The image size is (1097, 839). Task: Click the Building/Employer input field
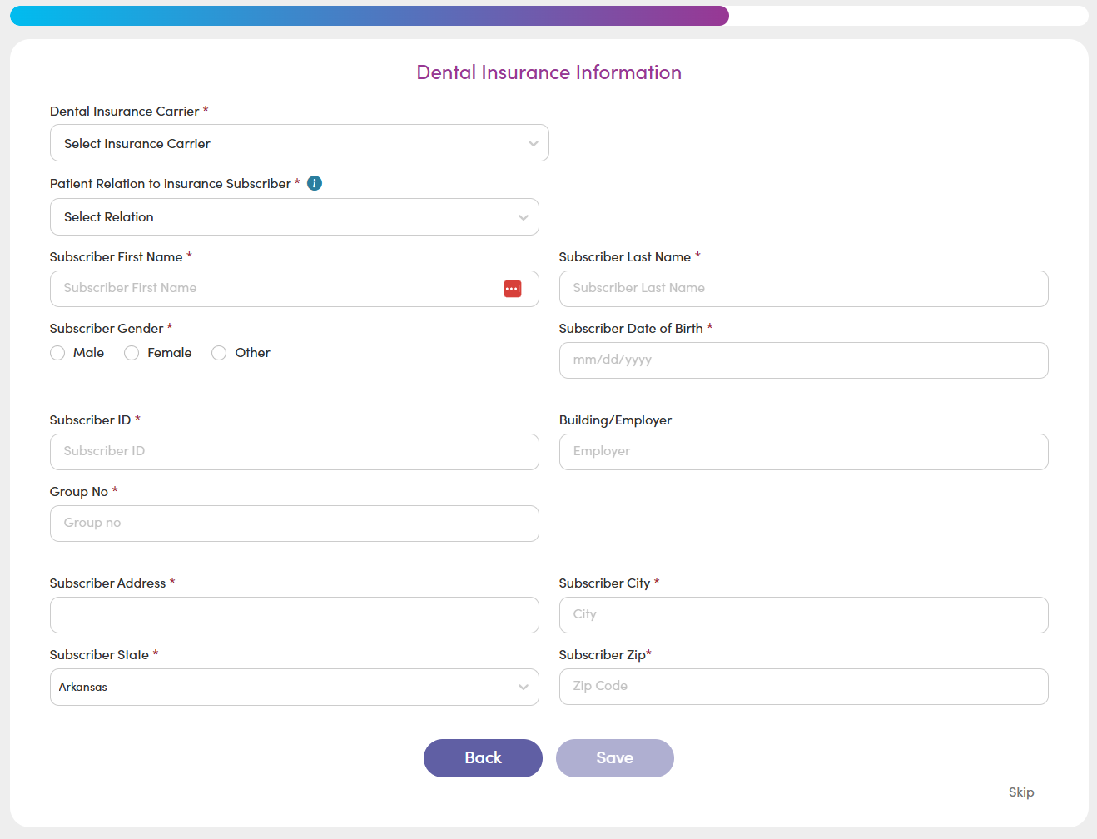coord(804,452)
